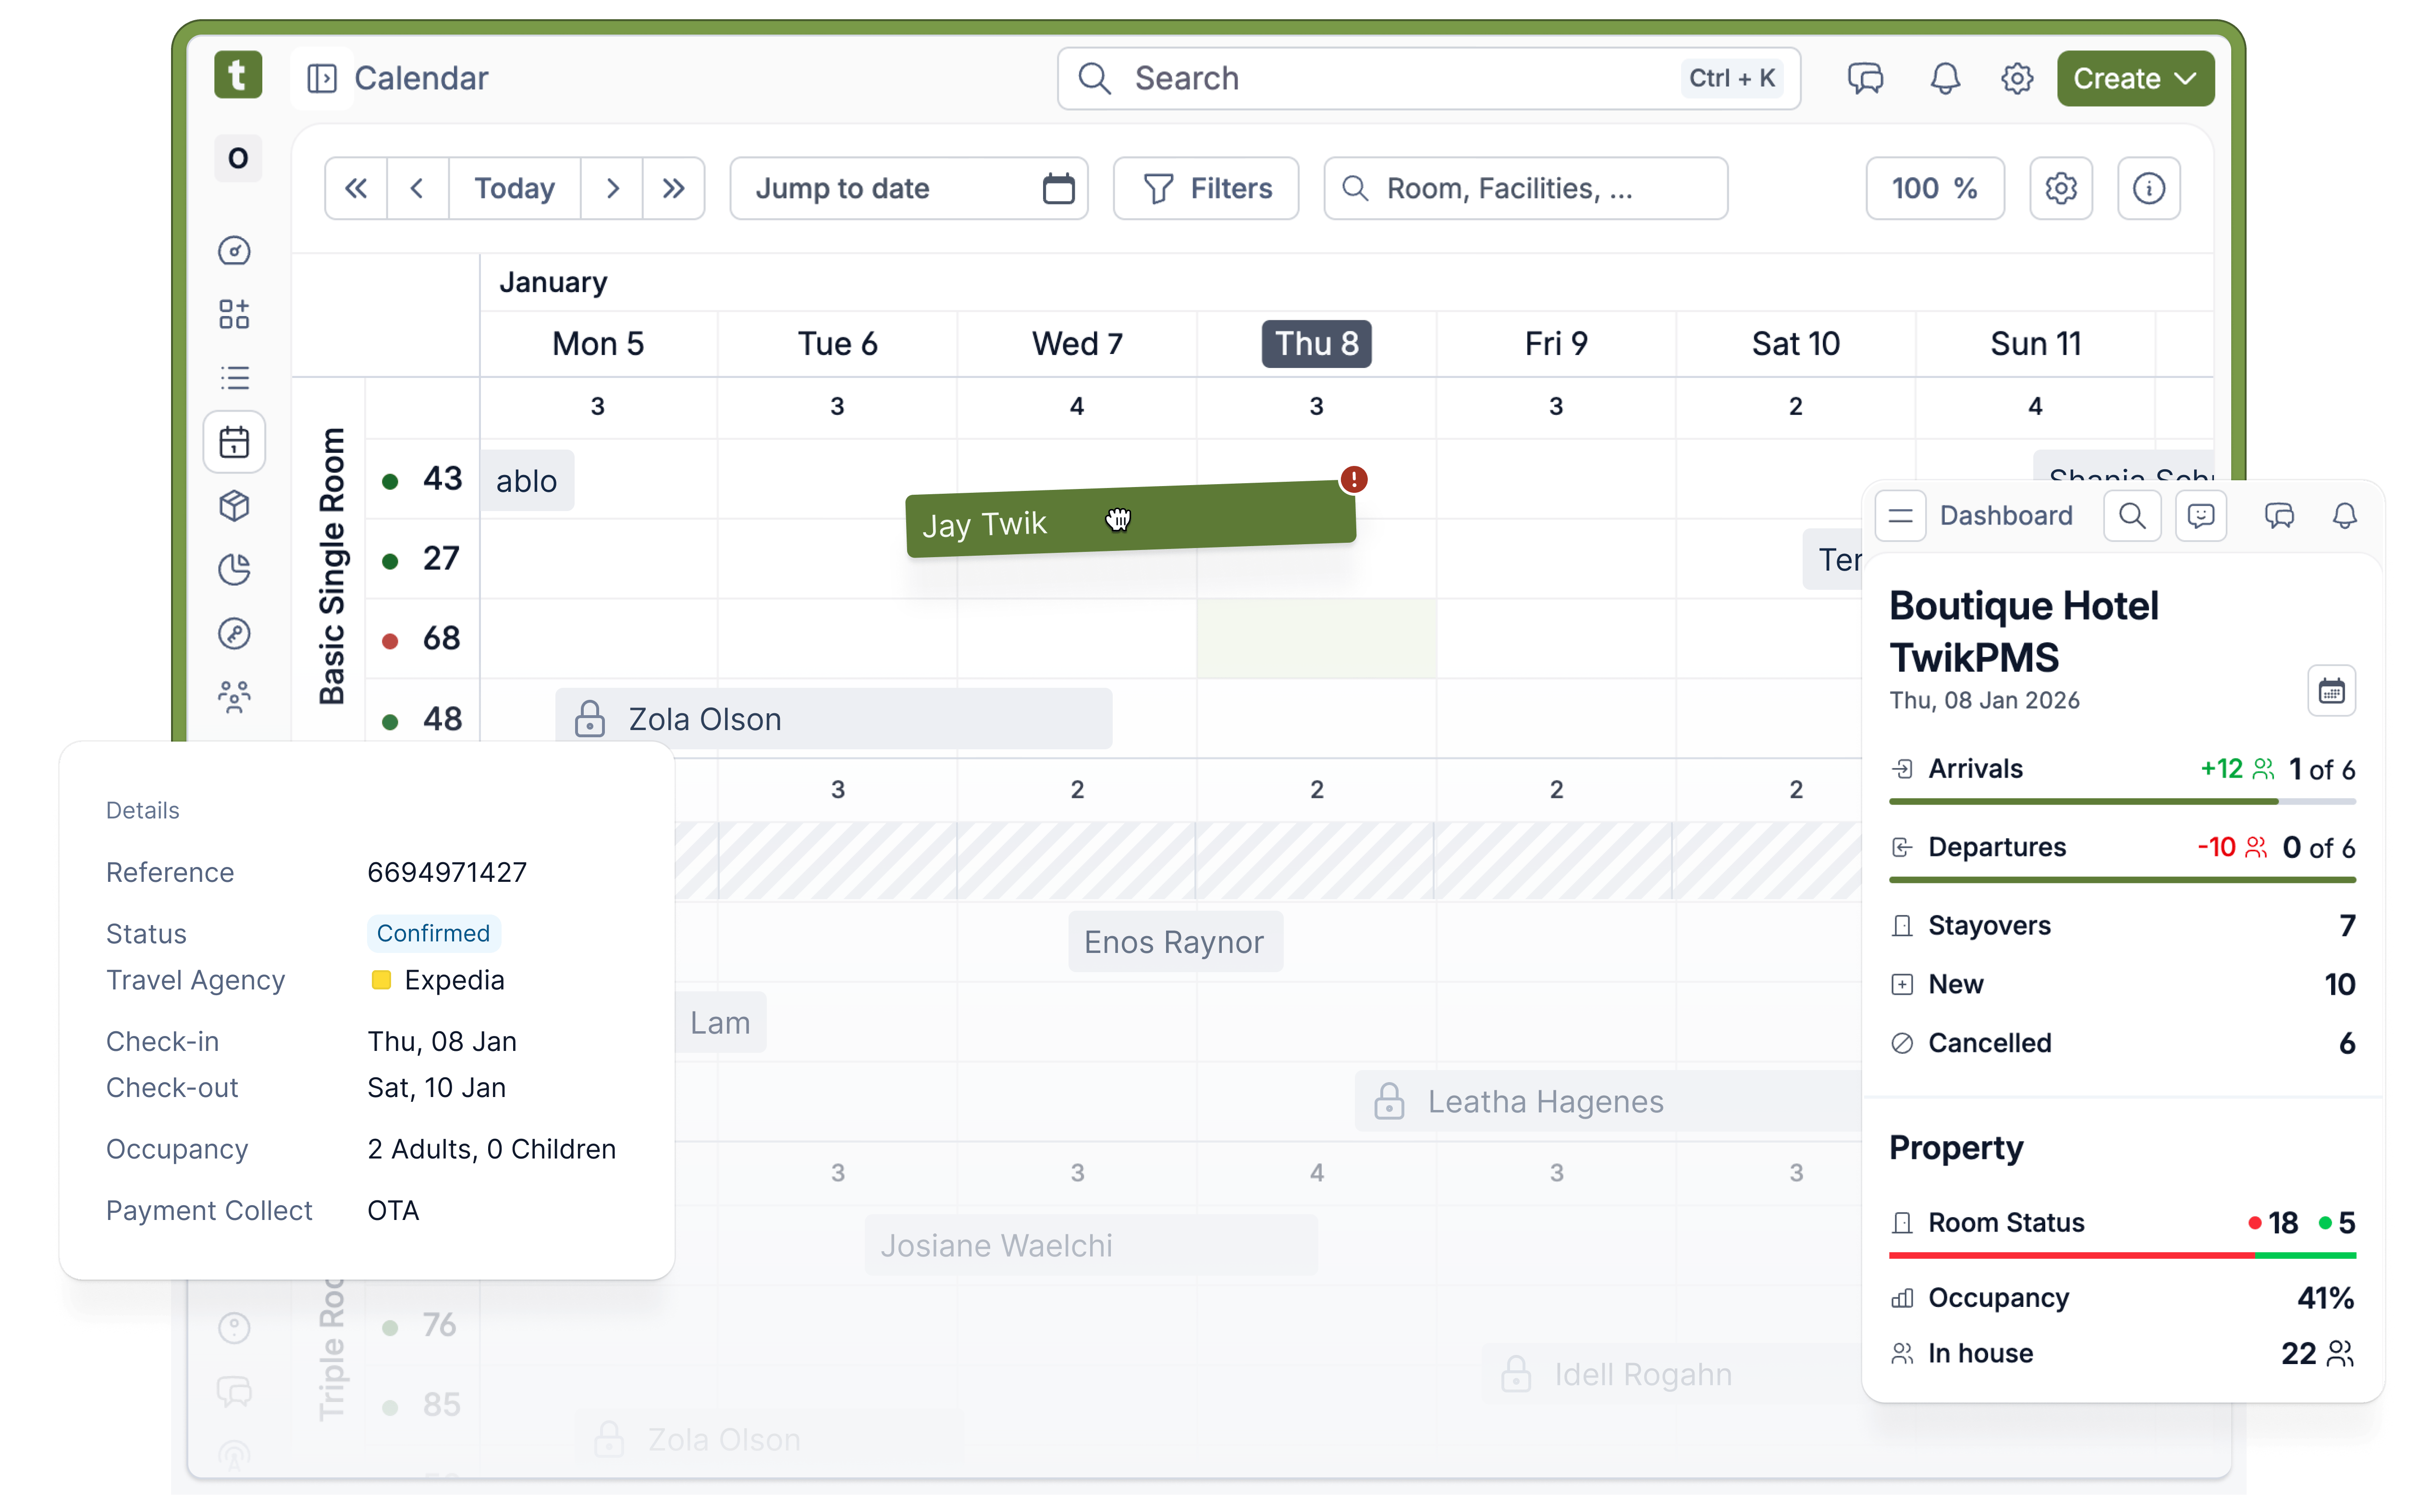Open the Create dropdown button
This screenshot has width=2433, height=1512.
(2134, 78)
